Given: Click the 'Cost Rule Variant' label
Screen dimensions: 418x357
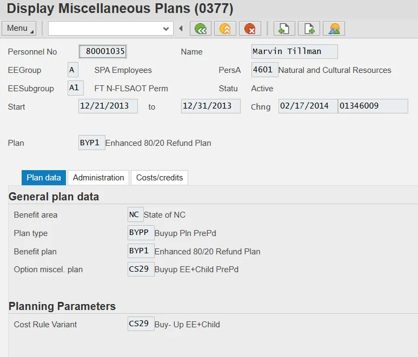Looking at the screenshot, I should pyautogui.click(x=45, y=325).
